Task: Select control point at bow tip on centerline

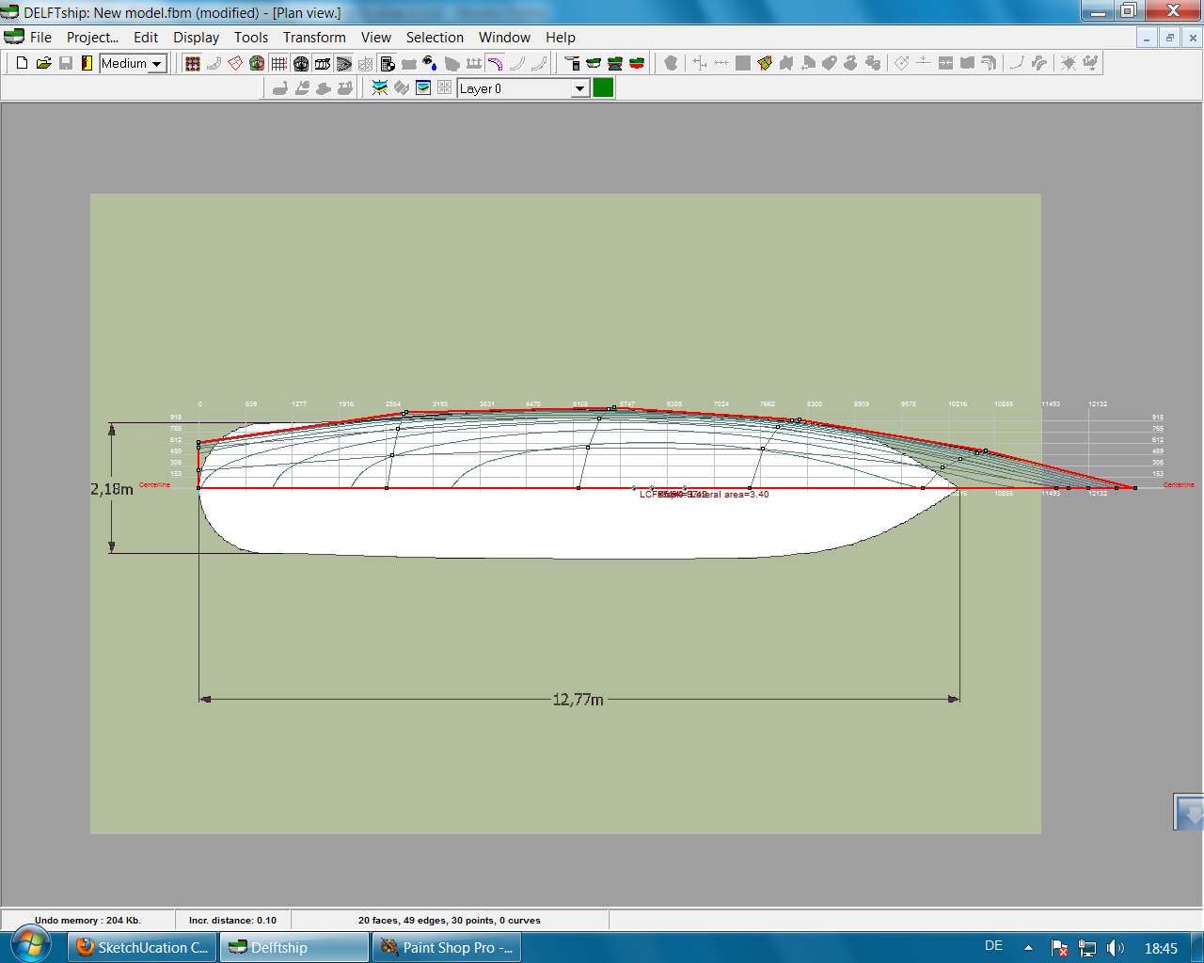Action: (1135, 488)
